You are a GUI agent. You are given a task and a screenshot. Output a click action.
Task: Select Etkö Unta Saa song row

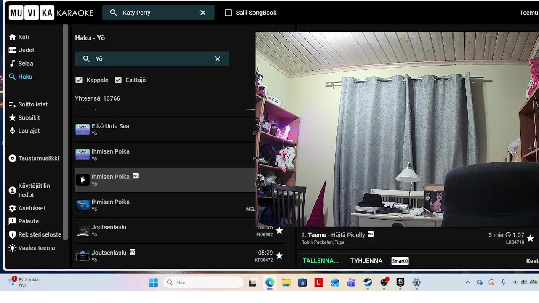point(165,130)
